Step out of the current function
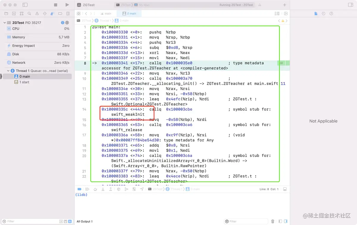The height and width of the screenshot is (225, 357). coord(111,189)
